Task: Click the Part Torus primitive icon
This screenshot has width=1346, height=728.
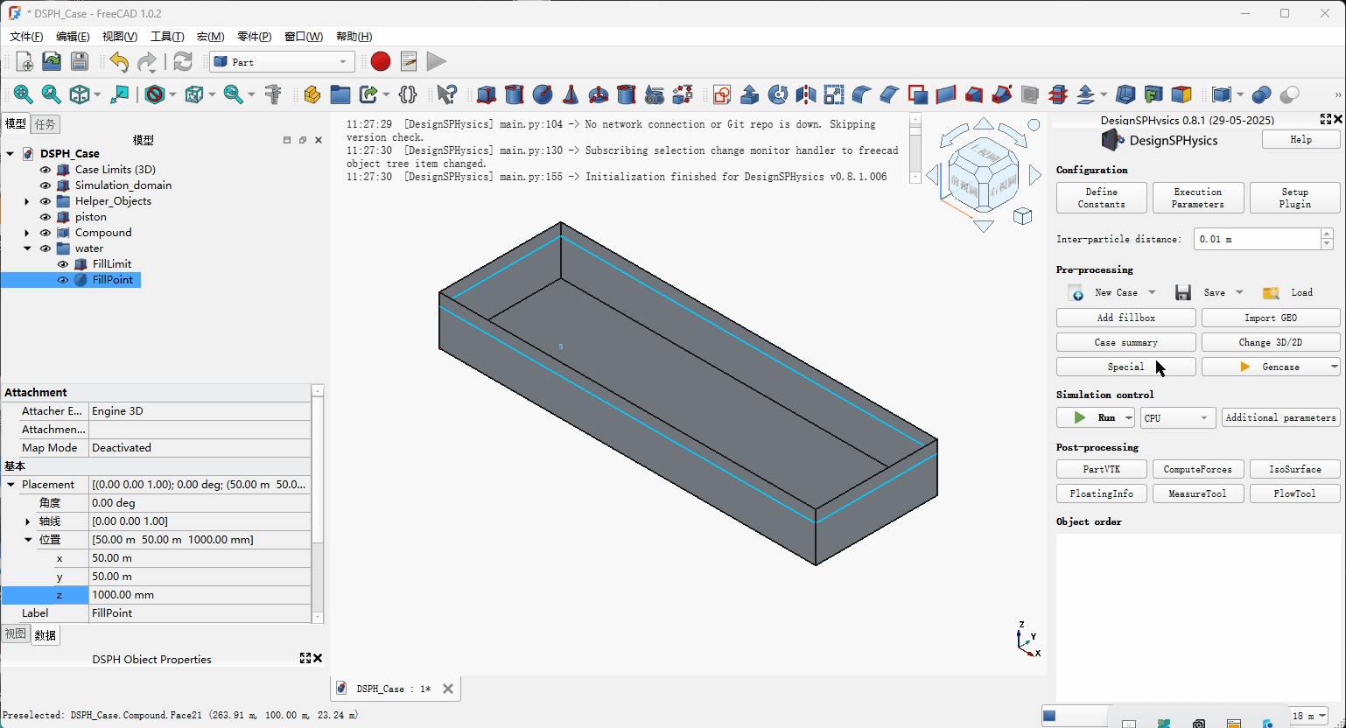Action: (599, 94)
